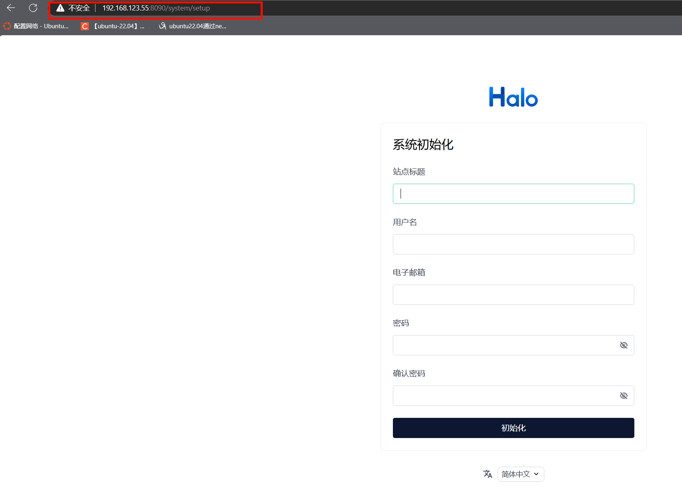
Task: Click the ubuntu22.04通过ne... bookmark icon
Action: point(162,26)
